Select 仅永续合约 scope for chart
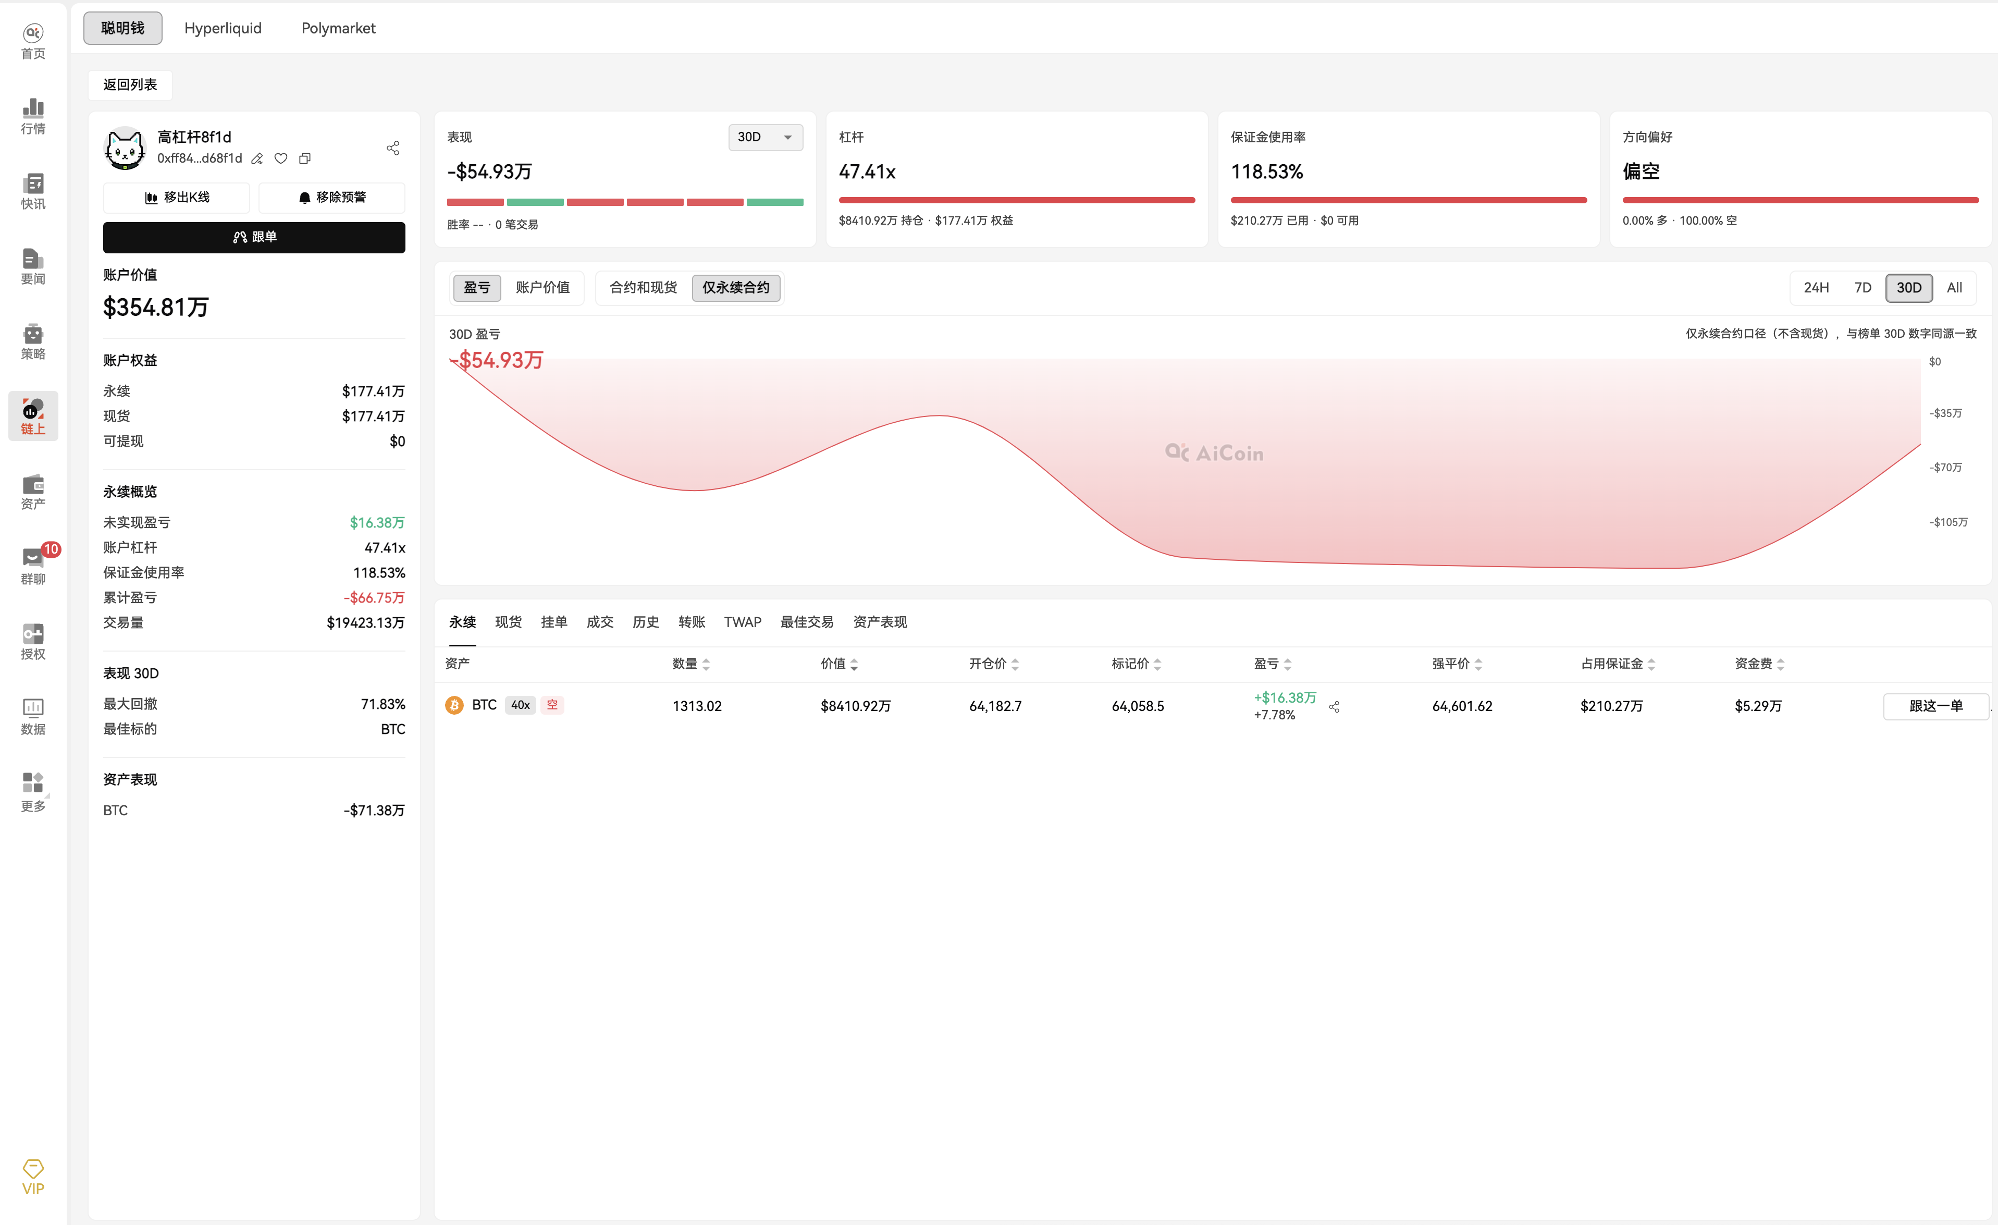 pos(735,287)
